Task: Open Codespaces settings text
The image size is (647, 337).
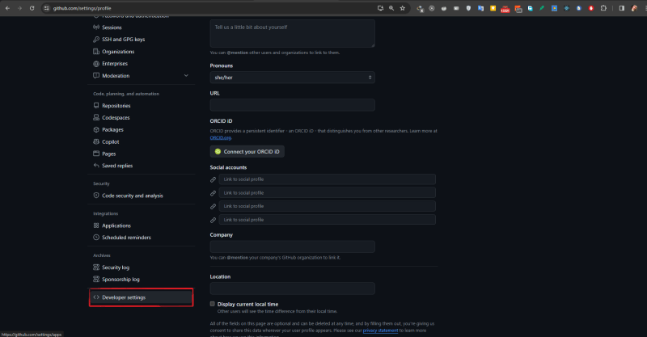Action: pos(116,117)
